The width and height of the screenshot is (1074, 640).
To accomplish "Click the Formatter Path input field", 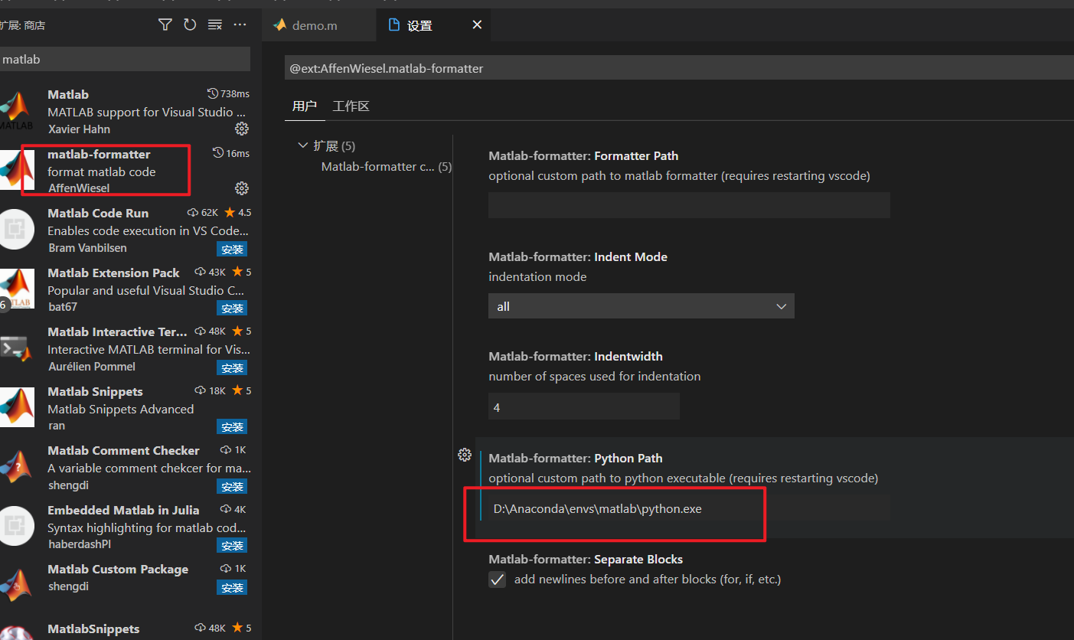I will 689,205.
